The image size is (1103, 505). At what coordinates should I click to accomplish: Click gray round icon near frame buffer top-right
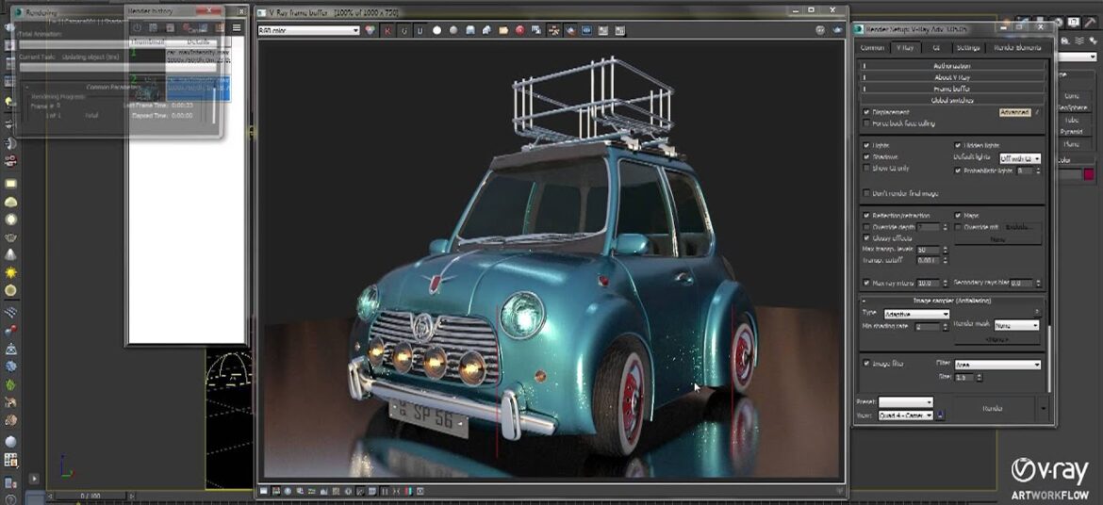[820, 30]
